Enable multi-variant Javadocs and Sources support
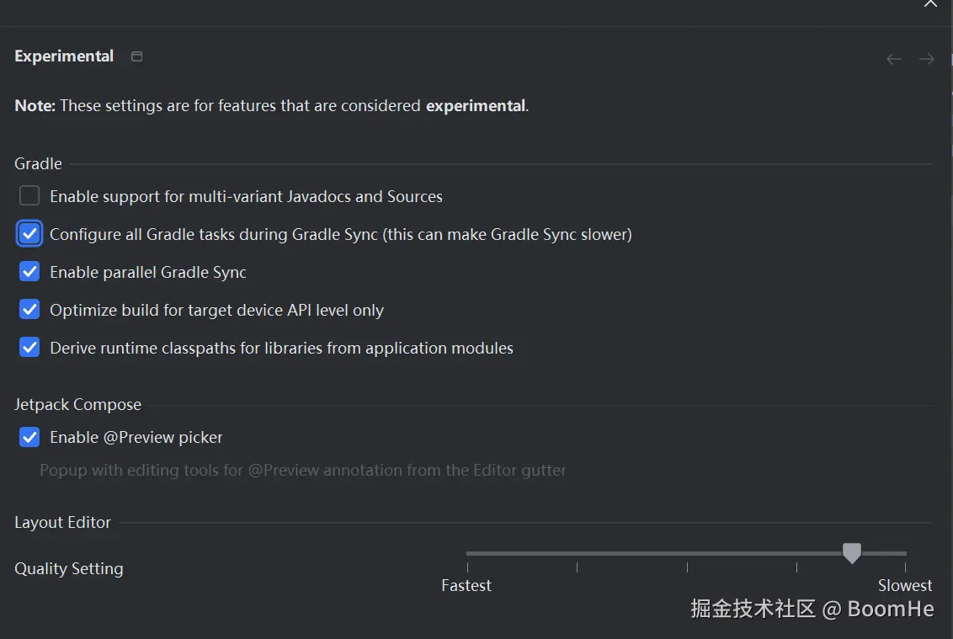This screenshot has width=953, height=639. [29, 196]
